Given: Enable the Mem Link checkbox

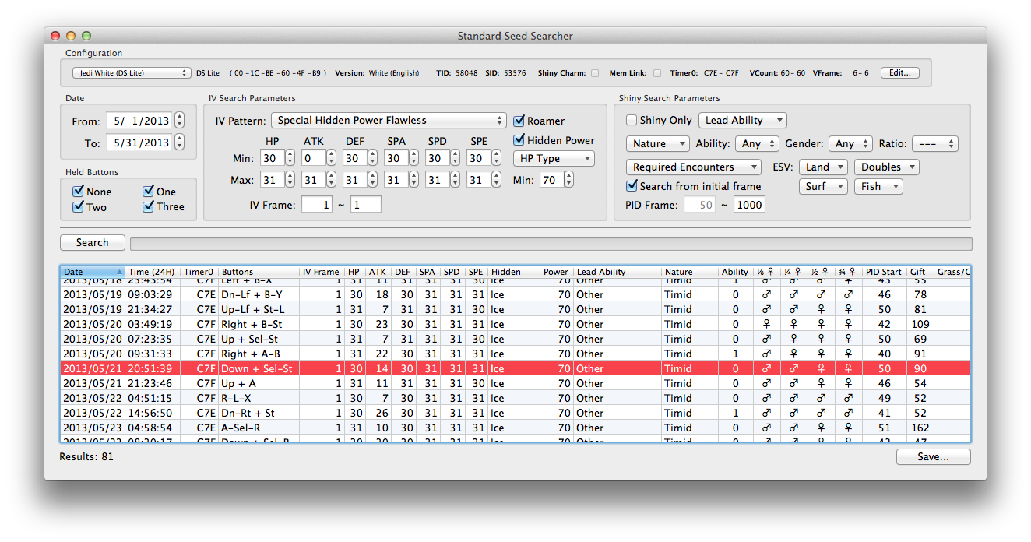Looking at the screenshot, I should [657, 73].
